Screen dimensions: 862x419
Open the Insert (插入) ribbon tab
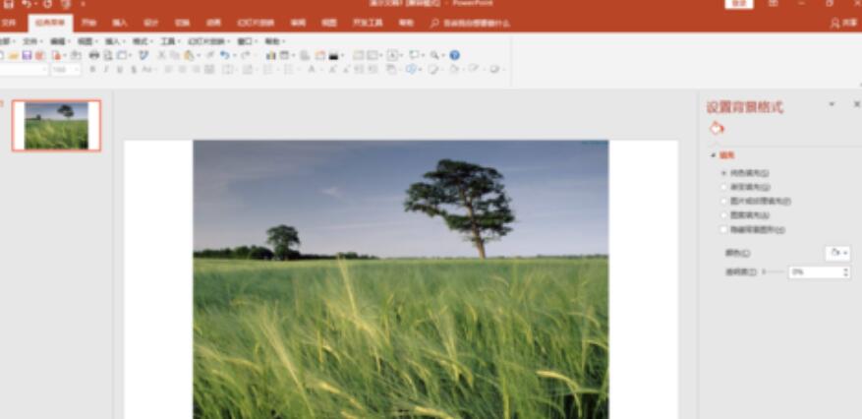click(120, 22)
